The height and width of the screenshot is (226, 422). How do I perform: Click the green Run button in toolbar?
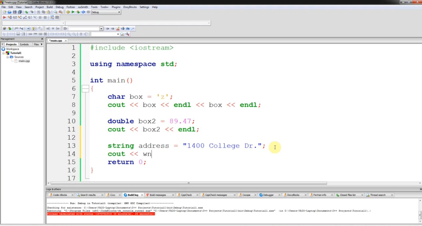click(x=73, y=12)
